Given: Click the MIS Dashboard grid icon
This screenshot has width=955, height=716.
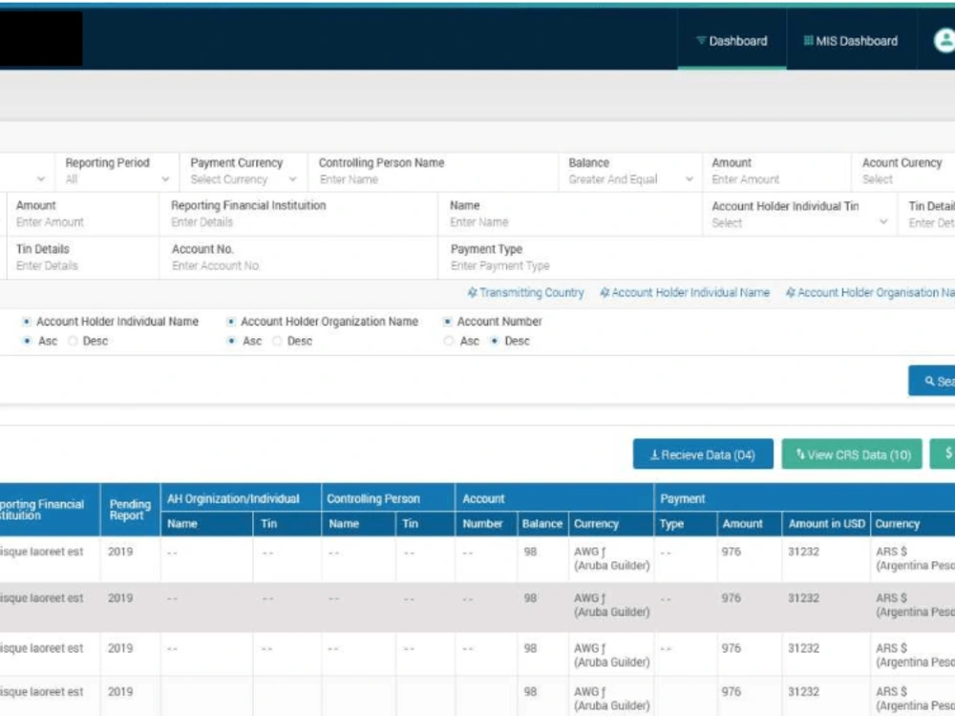Looking at the screenshot, I should pyautogui.click(x=808, y=41).
